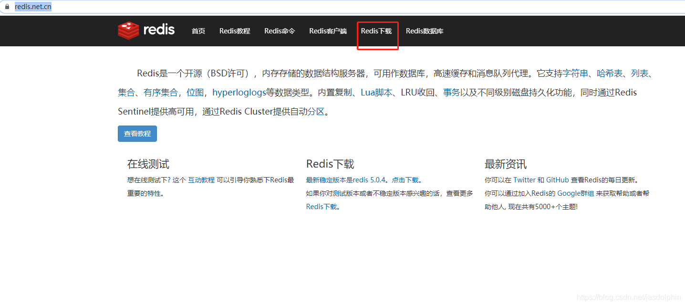Open Redis数据库 navigation item
The image size is (685, 306).
point(425,31)
